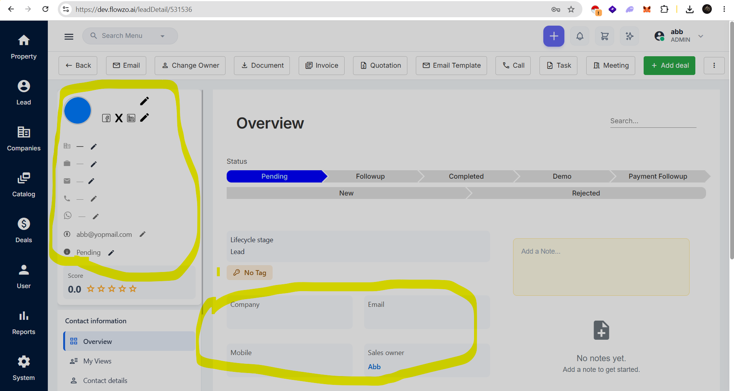Screen dimensions: 734x391
Task: Select the Followup status stage
Action: [370, 176]
